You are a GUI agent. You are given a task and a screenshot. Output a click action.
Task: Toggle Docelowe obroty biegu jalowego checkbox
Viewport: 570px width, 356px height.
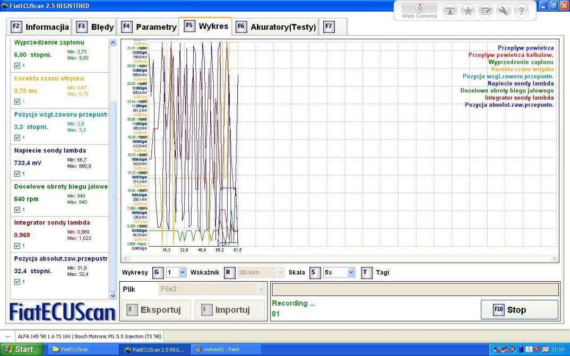(x=17, y=210)
